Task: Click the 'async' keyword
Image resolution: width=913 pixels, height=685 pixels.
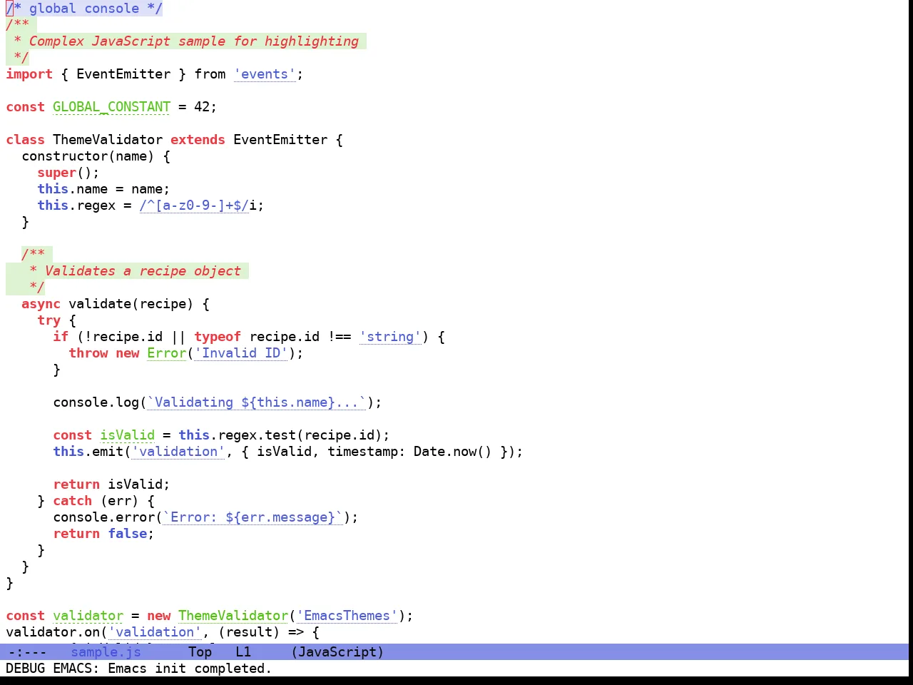Action: (x=41, y=304)
